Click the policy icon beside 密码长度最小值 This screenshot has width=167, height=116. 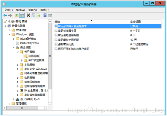pyautogui.click(x=56, y=31)
